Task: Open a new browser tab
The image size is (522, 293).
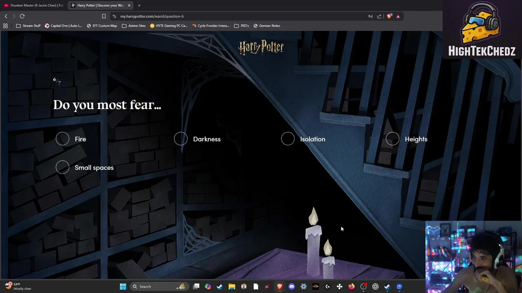Action: click(139, 5)
